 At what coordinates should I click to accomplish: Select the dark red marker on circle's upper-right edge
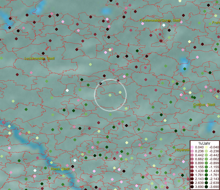point(118,81)
